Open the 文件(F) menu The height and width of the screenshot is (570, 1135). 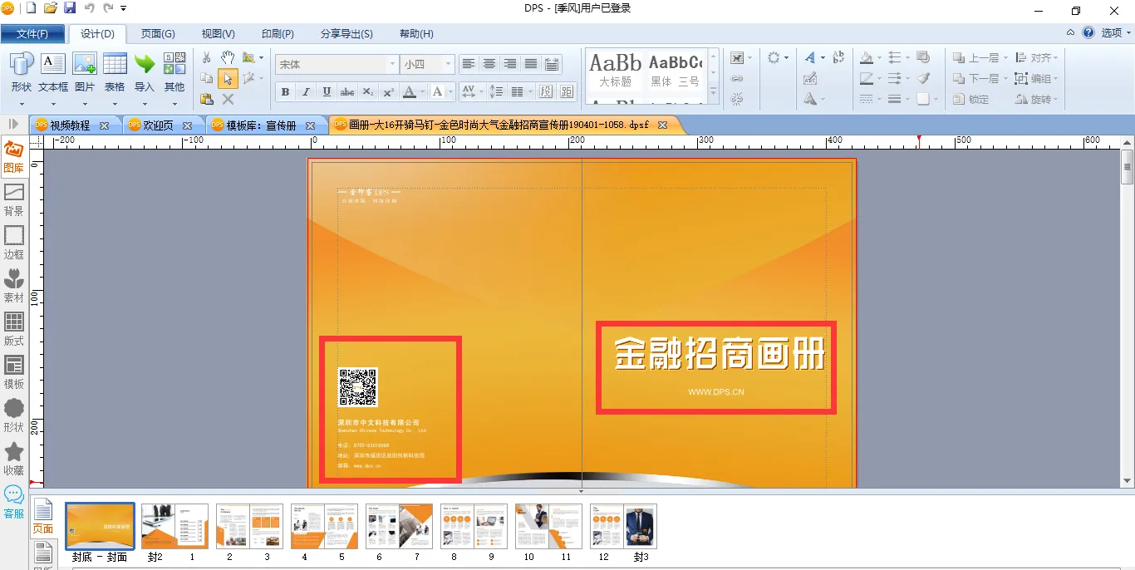click(x=32, y=34)
